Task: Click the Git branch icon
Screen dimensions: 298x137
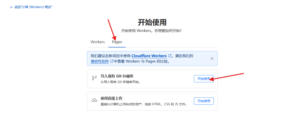Action: 94,78
